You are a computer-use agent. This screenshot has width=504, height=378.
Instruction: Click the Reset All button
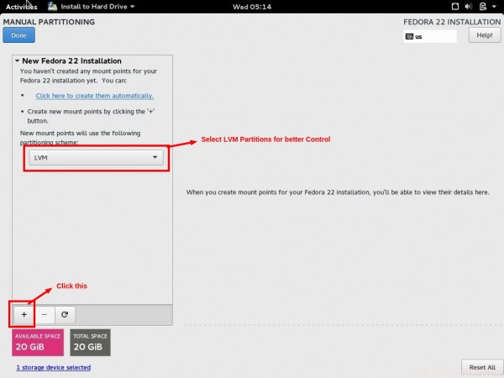point(482,367)
